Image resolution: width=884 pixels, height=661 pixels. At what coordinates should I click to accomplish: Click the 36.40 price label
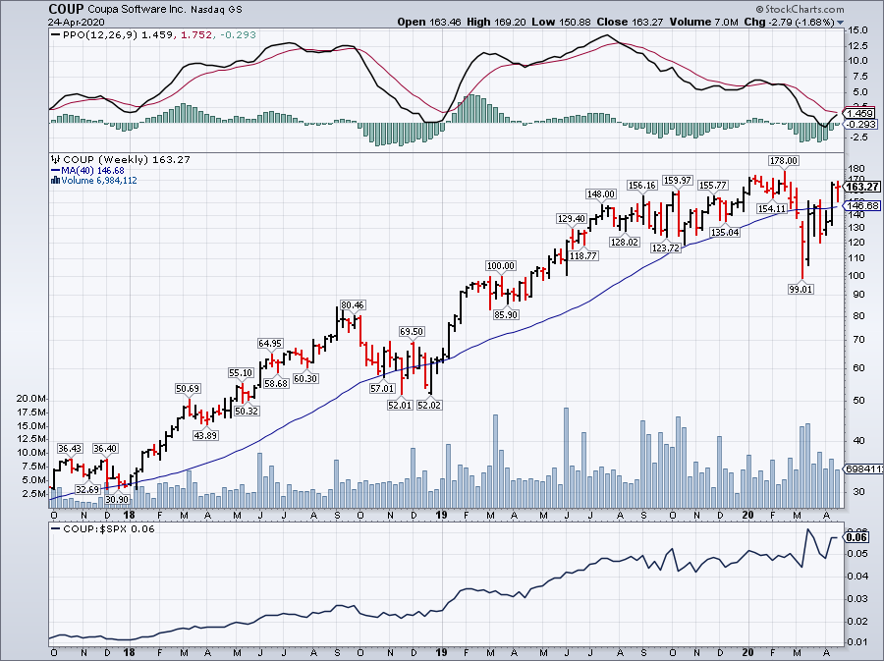coord(105,449)
